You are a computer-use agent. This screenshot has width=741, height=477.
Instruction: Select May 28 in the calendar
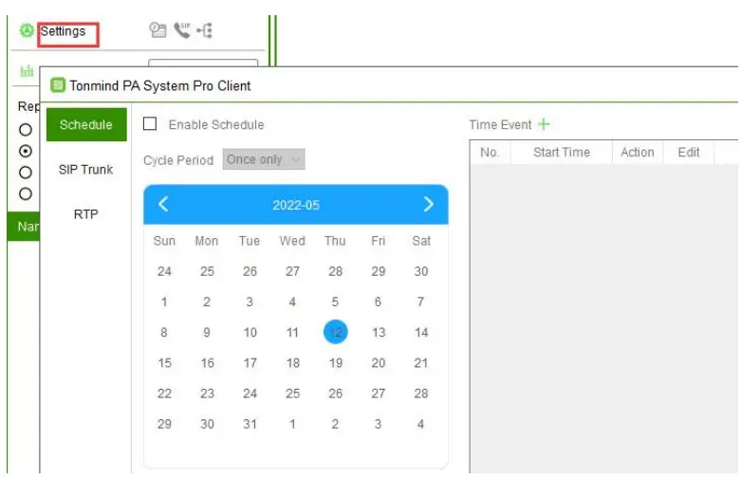(421, 394)
